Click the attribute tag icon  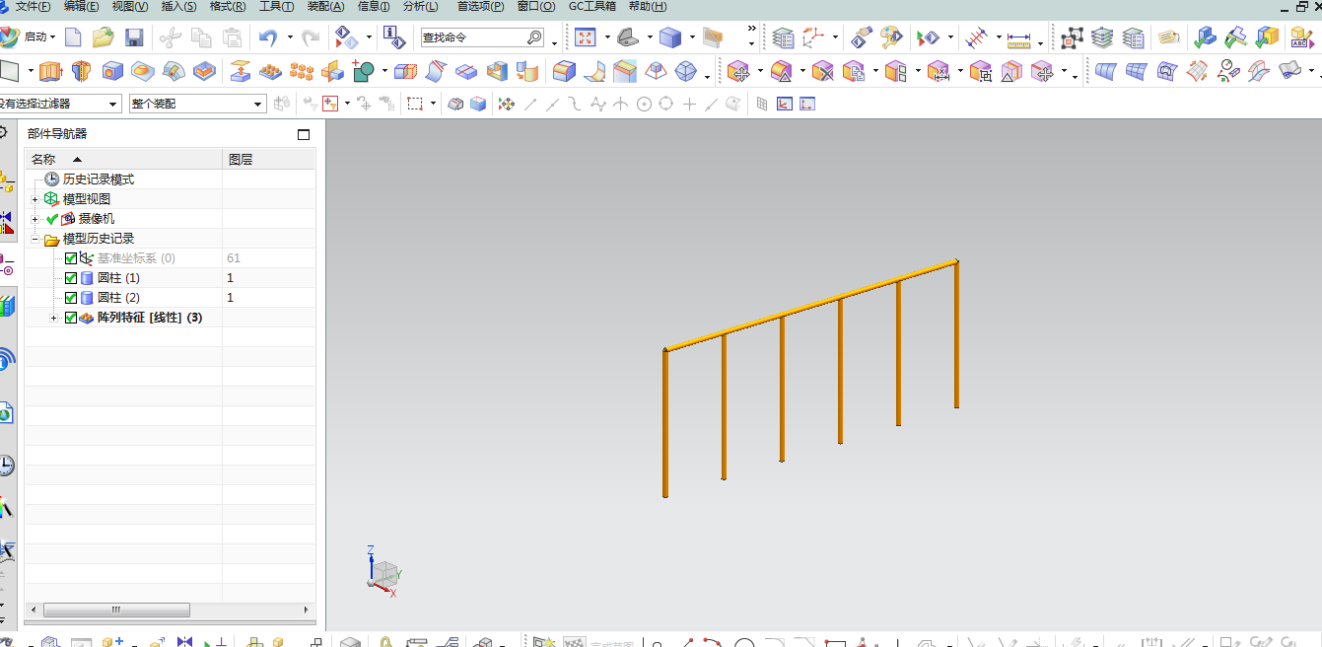tap(1169, 37)
